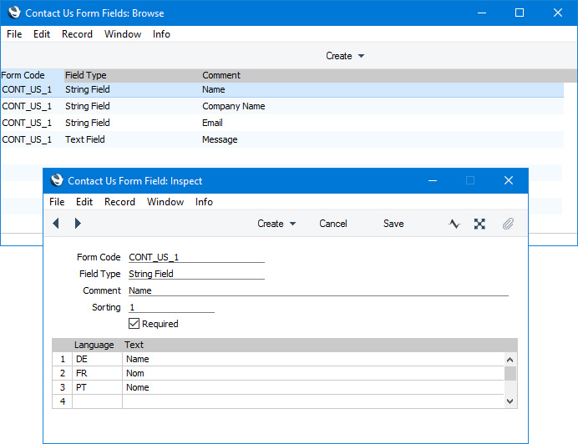Select the Message row in Browse list
The height and width of the screenshot is (444, 578).
tap(282, 139)
